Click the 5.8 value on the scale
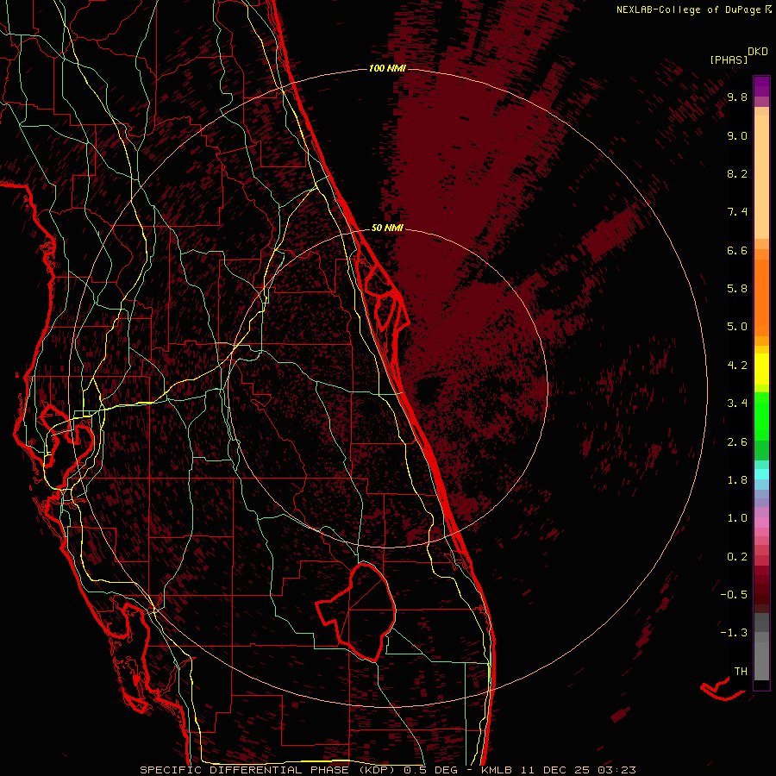The width and height of the screenshot is (776, 776). (x=737, y=289)
